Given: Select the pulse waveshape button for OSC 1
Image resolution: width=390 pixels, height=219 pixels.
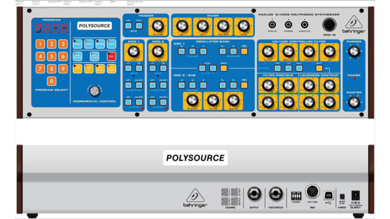Looking at the screenshot, I should coord(244,51).
